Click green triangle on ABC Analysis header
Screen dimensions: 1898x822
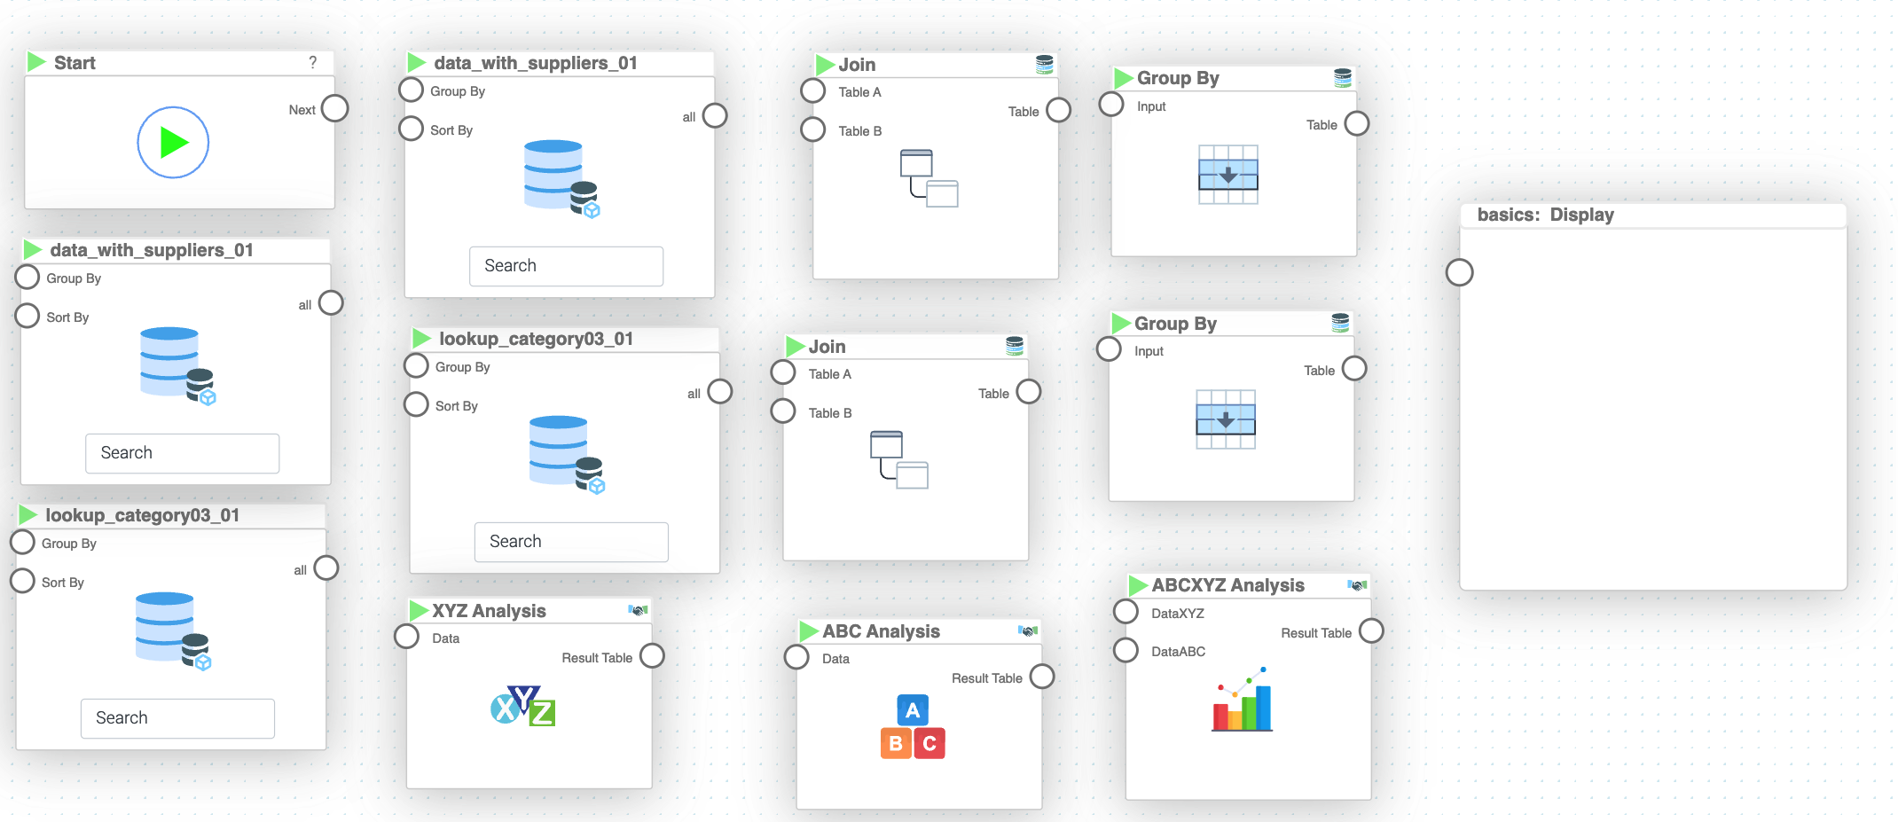[808, 630]
